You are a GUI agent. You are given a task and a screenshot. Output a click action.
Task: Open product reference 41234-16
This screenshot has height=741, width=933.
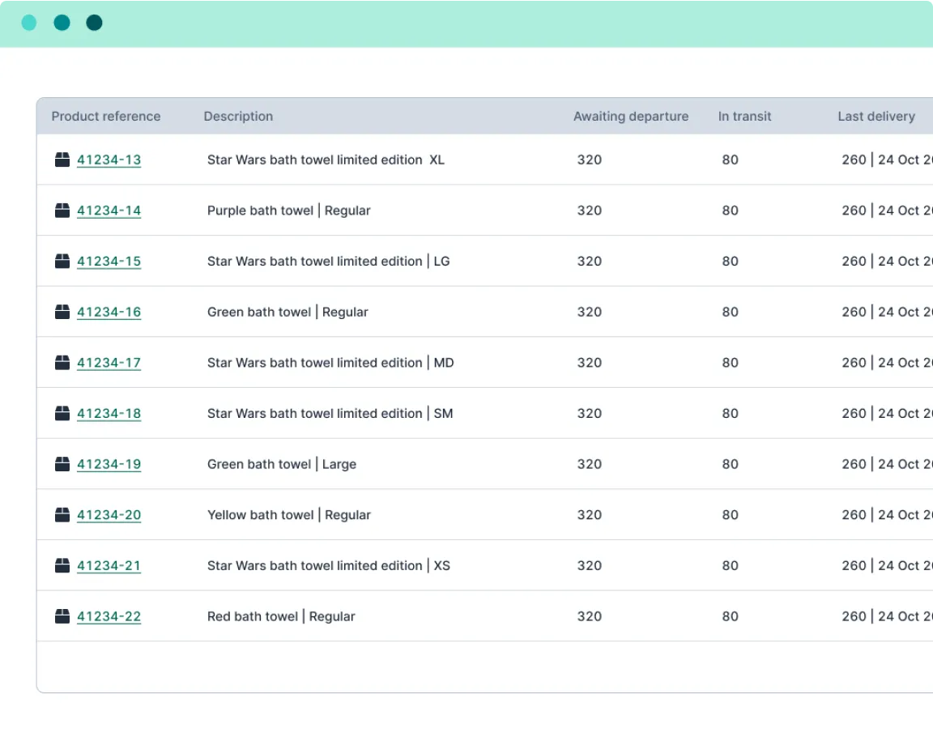point(109,312)
